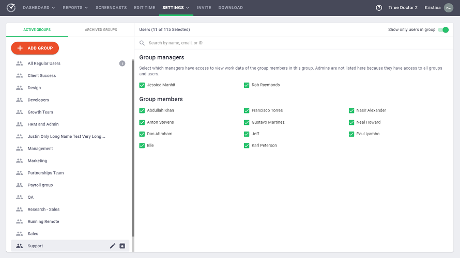Screen dimensions: 460x258
Task: Edit the Support group with pencil icon
Action: 113,246
